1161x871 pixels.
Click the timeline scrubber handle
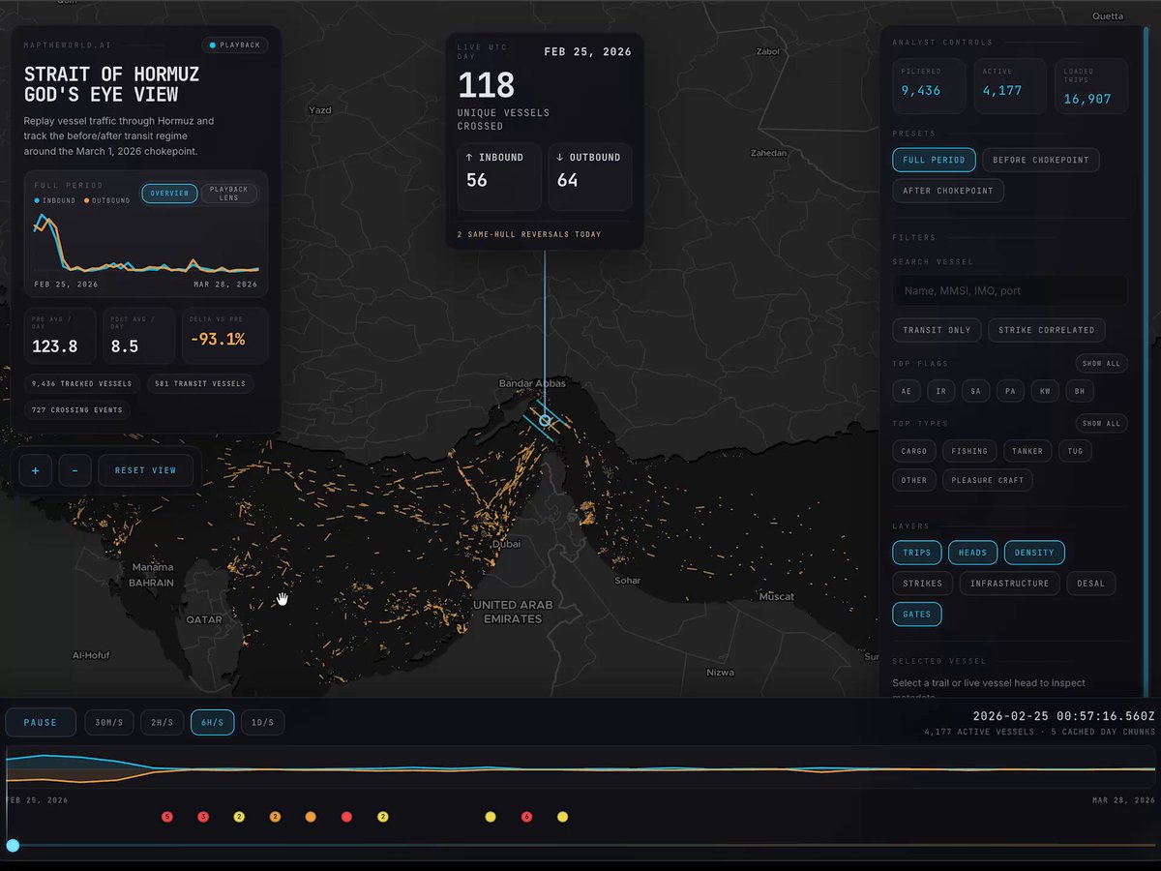(x=13, y=845)
